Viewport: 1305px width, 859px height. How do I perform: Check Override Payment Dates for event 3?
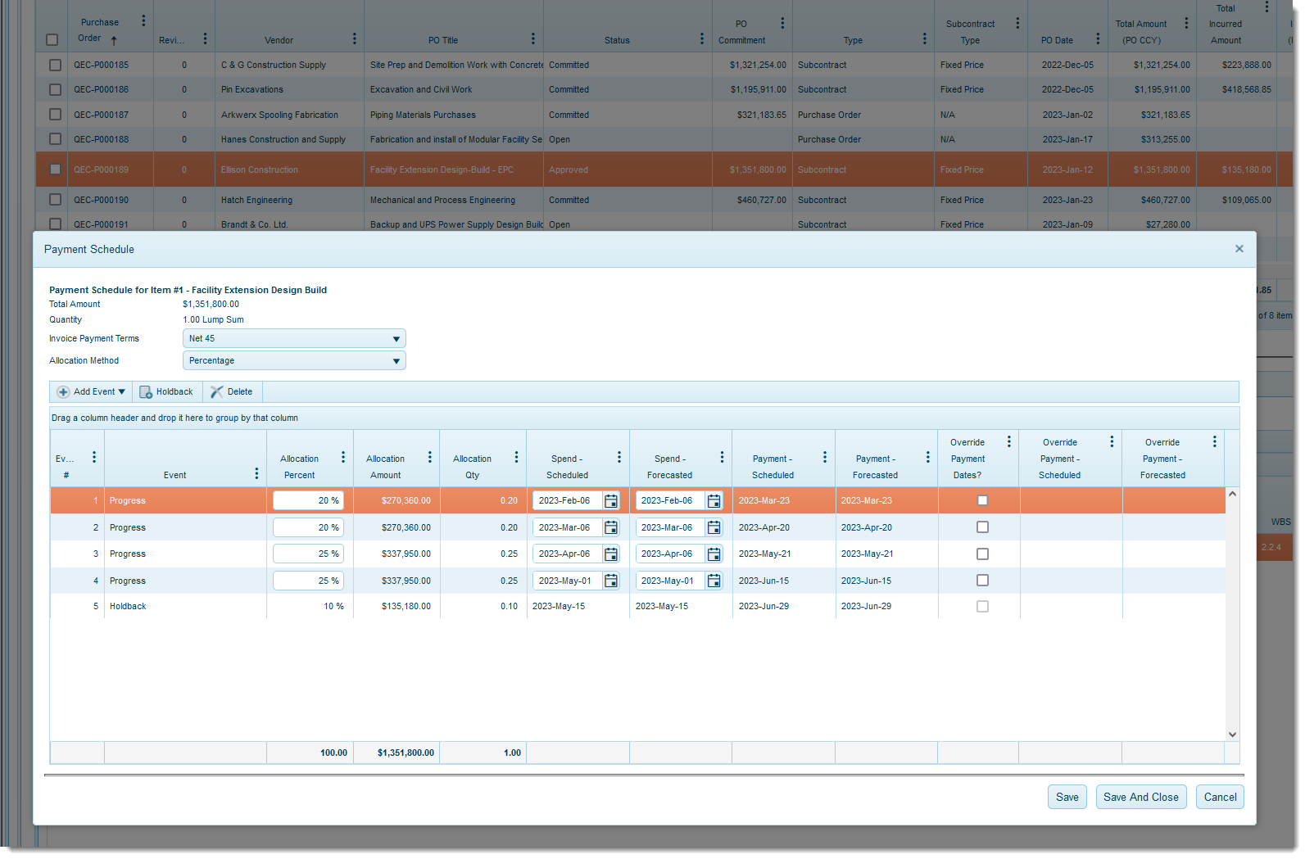982,554
